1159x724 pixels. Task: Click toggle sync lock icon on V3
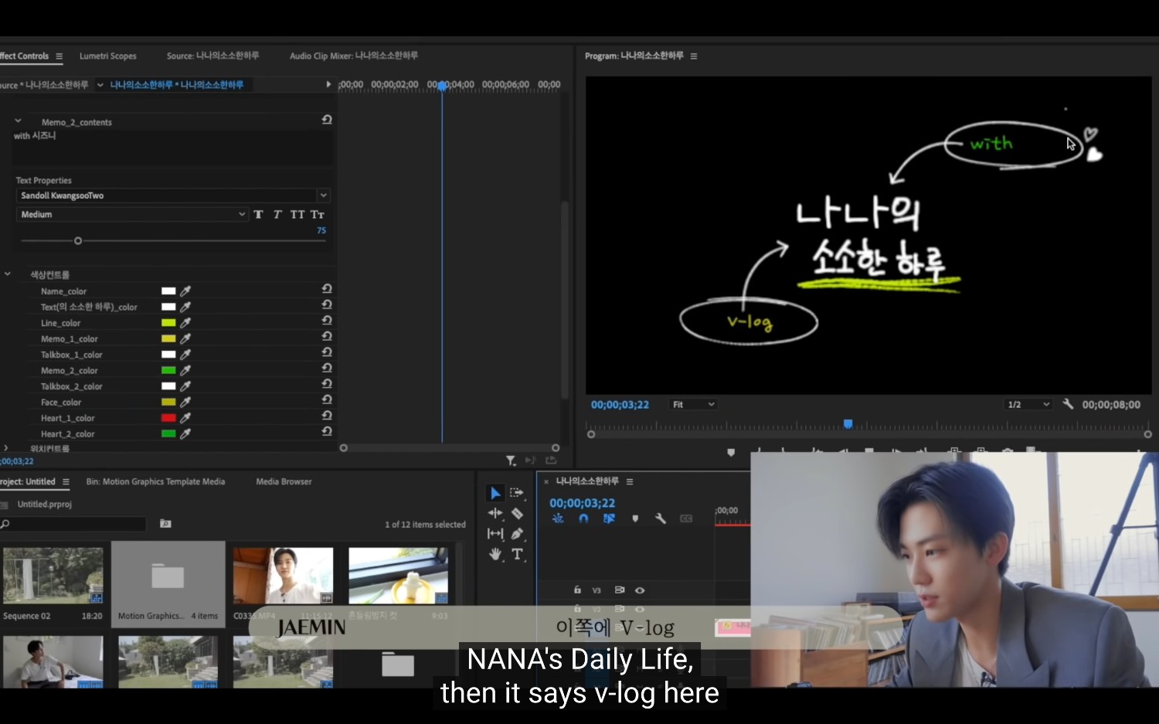point(620,590)
